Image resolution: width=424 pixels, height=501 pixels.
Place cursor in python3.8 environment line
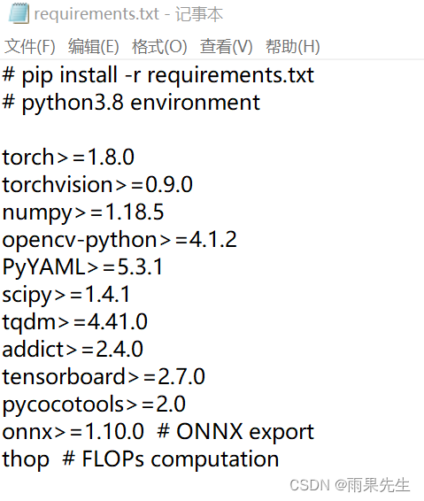[x=131, y=103]
